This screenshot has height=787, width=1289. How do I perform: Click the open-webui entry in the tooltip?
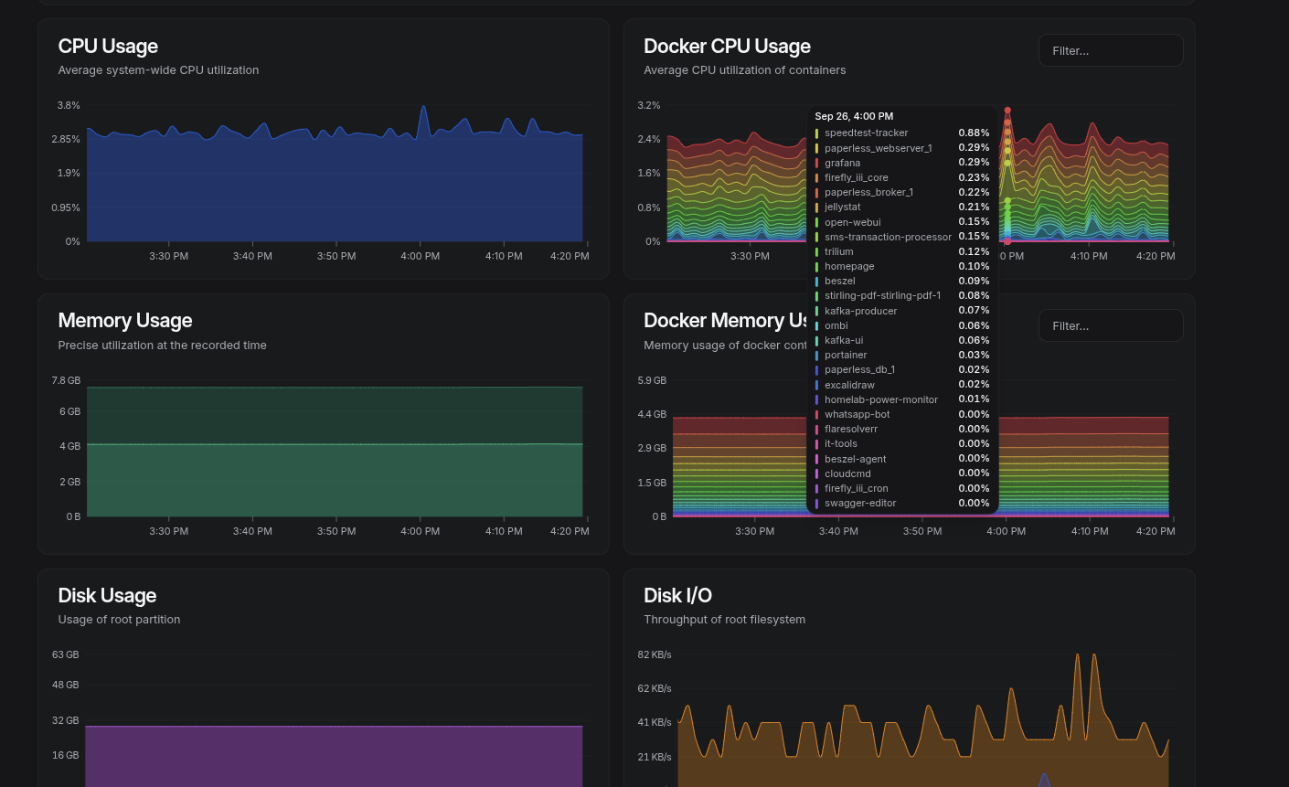[x=852, y=222]
